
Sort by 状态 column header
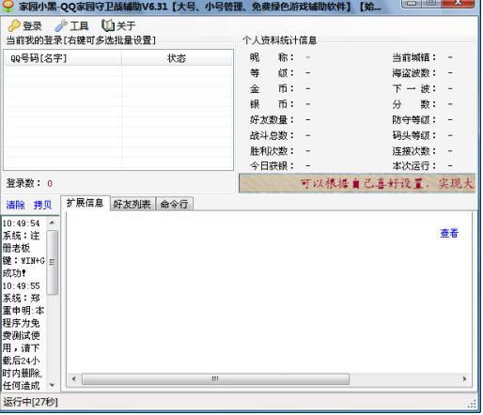click(177, 58)
